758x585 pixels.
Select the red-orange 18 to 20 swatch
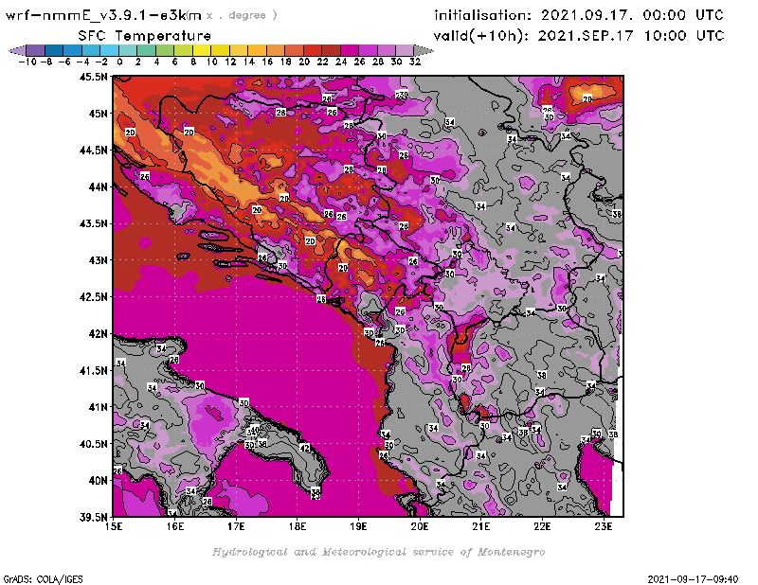pyautogui.click(x=294, y=51)
